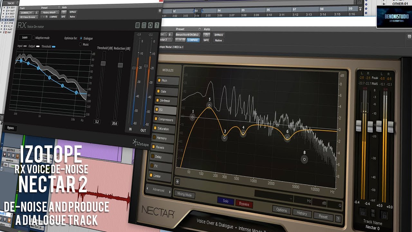
Task: Select EQ node 8 in Nectar
Action: tap(304, 159)
